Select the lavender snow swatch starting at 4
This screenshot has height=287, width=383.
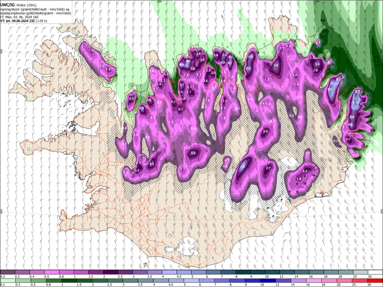click(169, 272)
